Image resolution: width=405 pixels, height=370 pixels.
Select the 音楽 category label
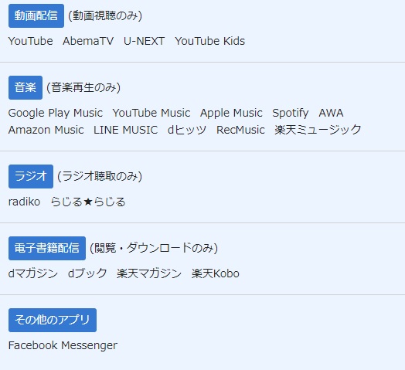tap(26, 87)
